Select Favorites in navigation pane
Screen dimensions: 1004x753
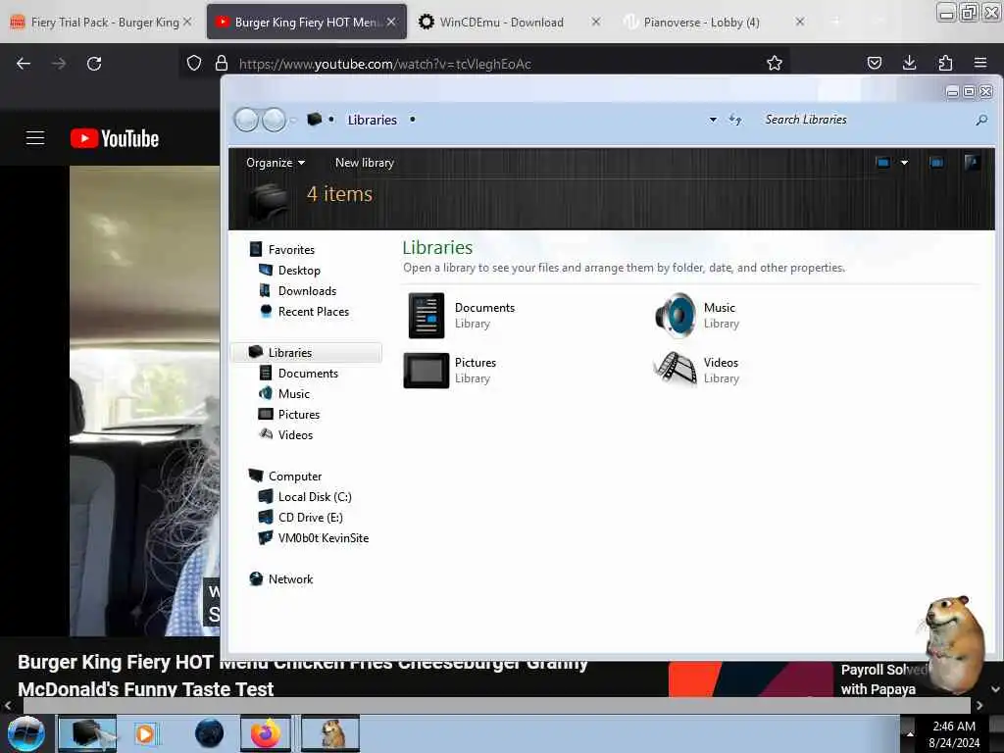(x=282, y=250)
